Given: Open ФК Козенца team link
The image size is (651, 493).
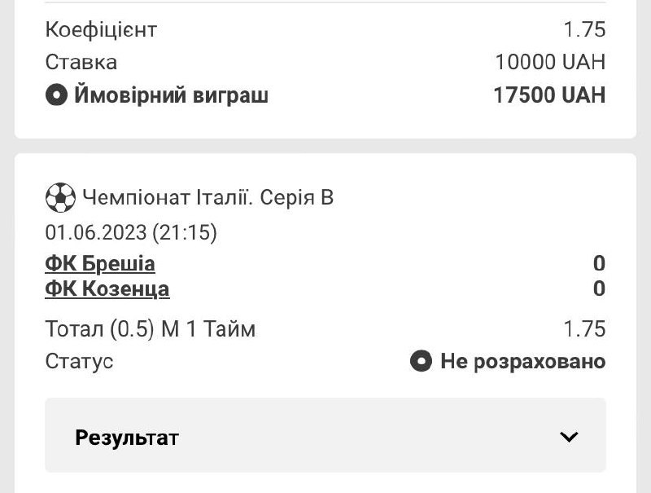Looking at the screenshot, I should (x=107, y=289).
